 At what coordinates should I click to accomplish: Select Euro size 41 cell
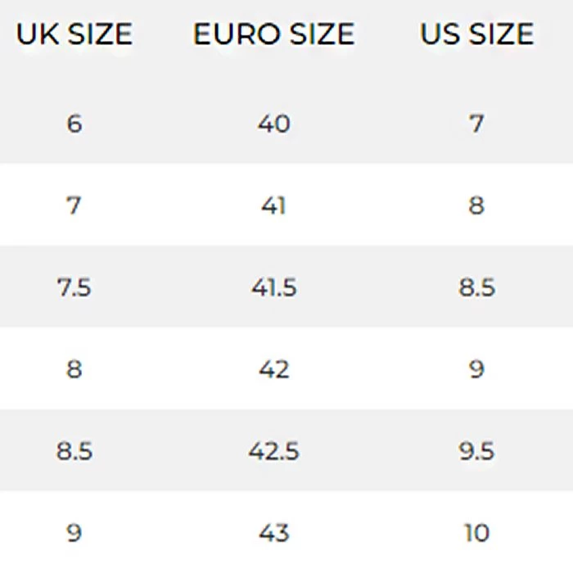click(x=273, y=205)
